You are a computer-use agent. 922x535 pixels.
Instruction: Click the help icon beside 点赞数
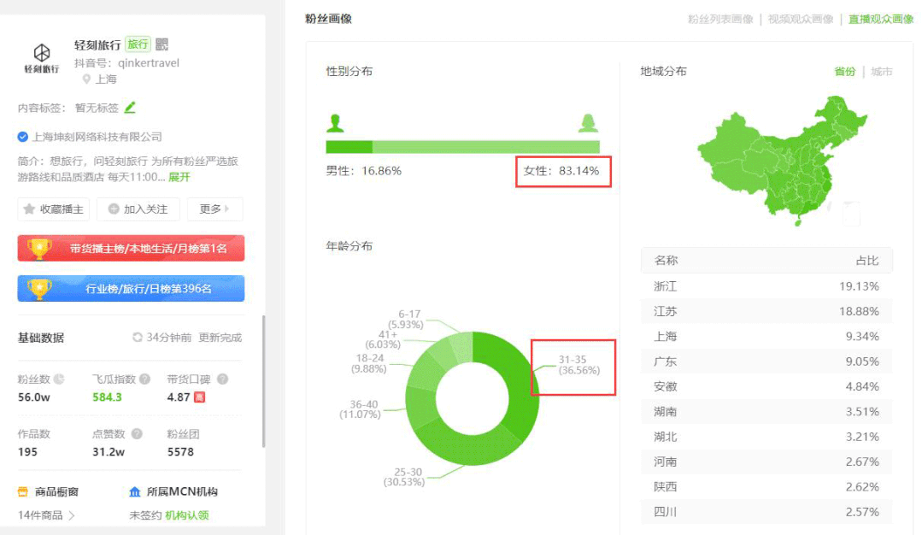[137, 434]
